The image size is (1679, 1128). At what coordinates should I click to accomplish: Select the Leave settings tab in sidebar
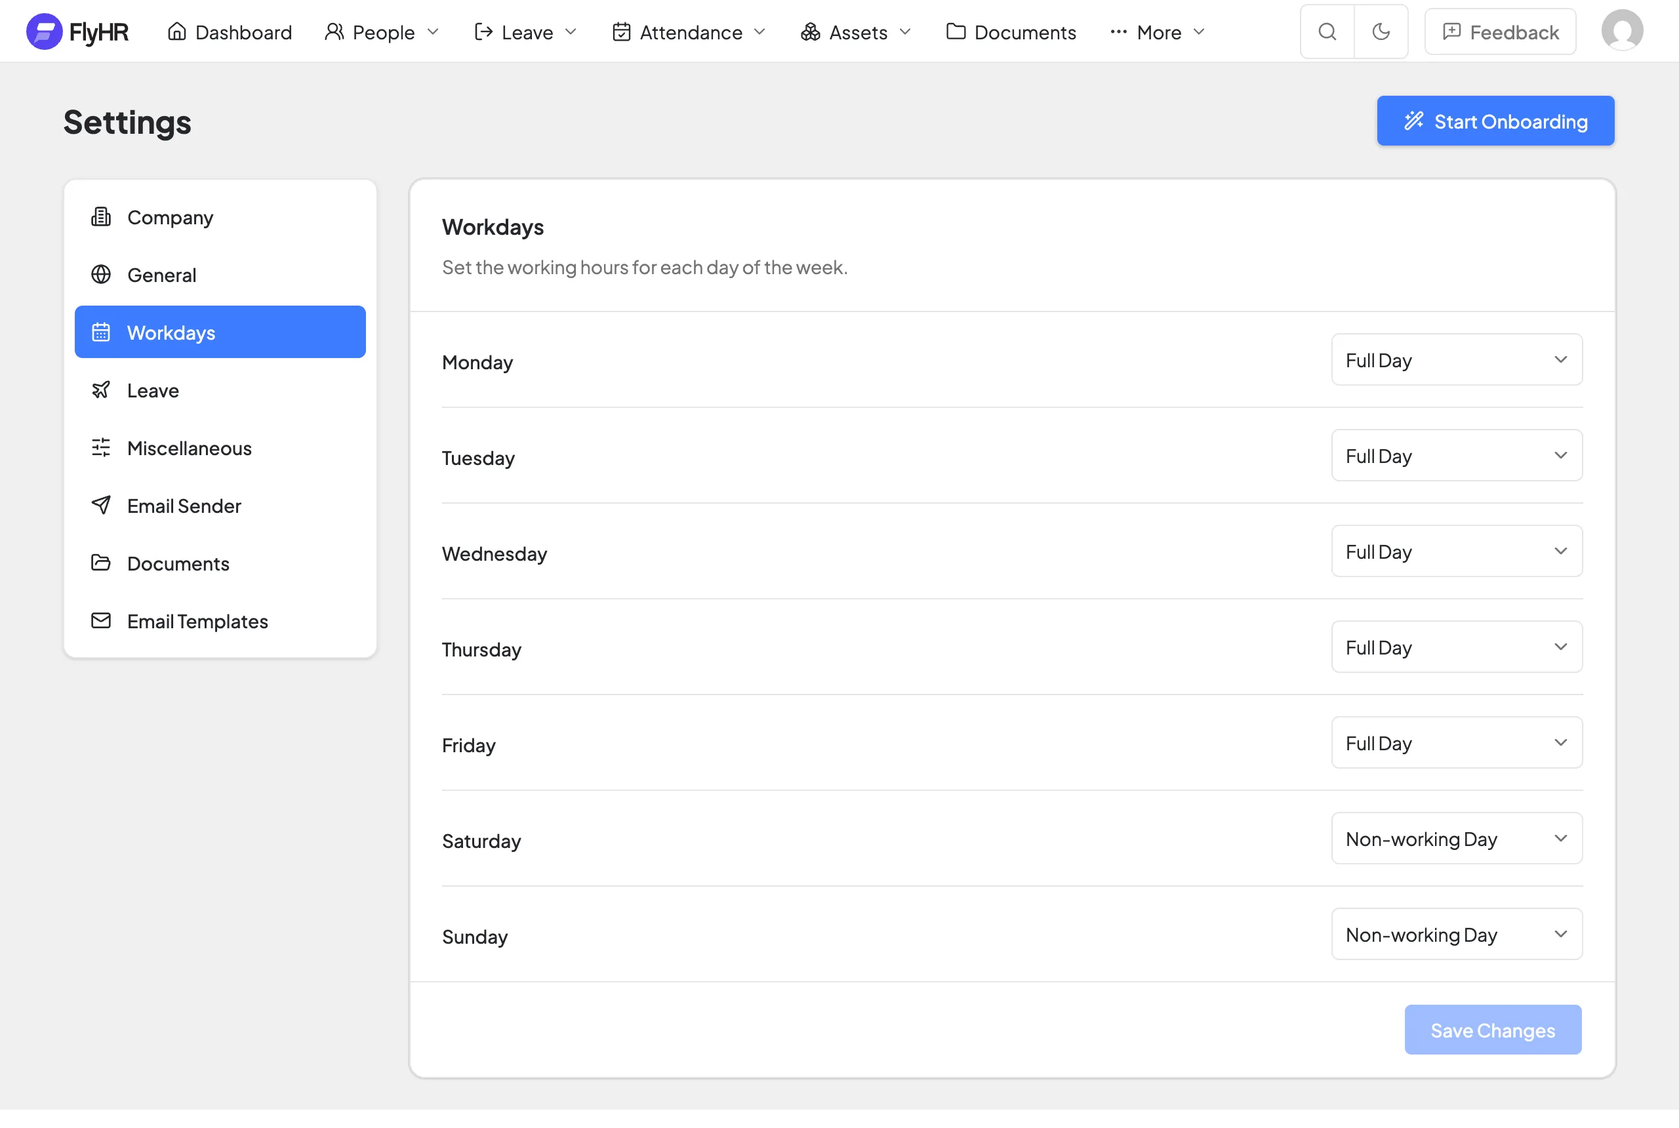pyautogui.click(x=220, y=389)
